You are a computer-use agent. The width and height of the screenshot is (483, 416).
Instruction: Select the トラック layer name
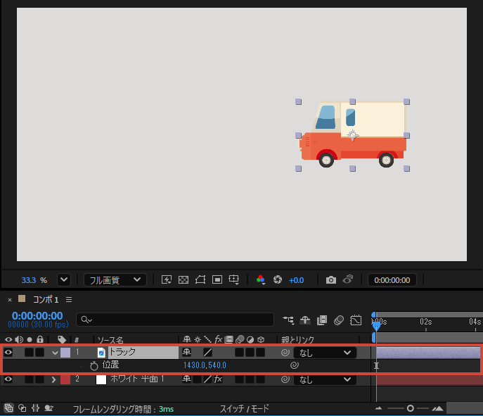122,352
